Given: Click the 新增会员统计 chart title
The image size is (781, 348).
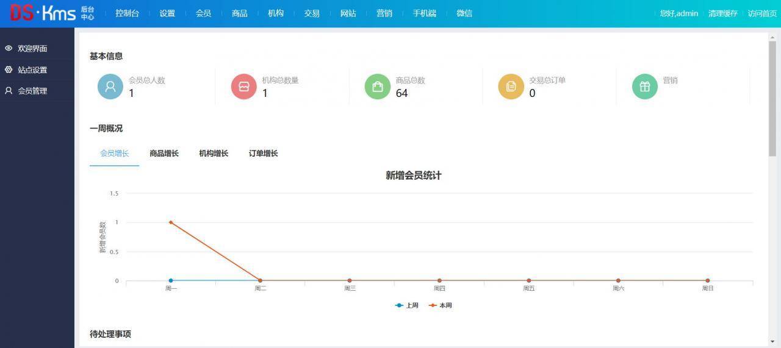Looking at the screenshot, I should 414,176.
